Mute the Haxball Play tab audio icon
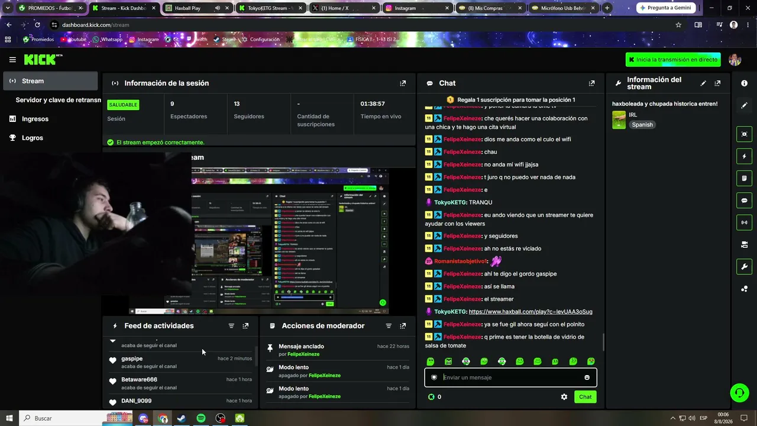757x426 pixels. click(217, 8)
